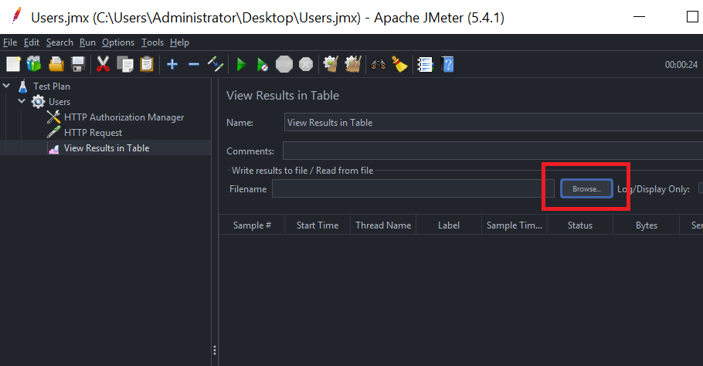The width and height of the screenshot is (703, 366).
Task: Click the Cut scissors icon
Action: pos(103,65)
